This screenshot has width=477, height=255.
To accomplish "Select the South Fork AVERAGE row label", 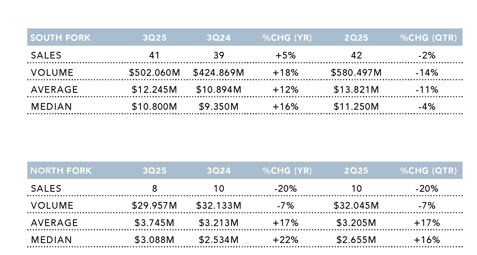I will (54, 90).
